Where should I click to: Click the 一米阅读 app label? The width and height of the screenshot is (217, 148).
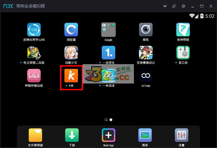pos(108,86)
